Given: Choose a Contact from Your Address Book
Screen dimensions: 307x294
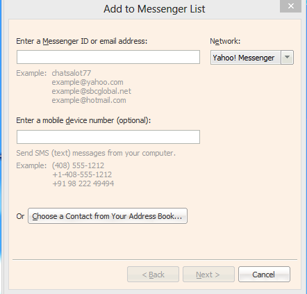Looking at the screenshot, I should tap(108, 216).
